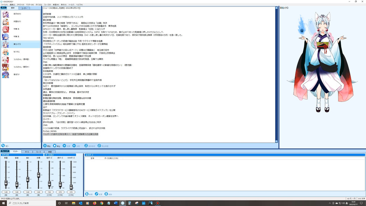Click the 短ポーズ slider handle
Image resolution: width=366 pixels, height=206 pixels.
pyautogui.click(x=49, y=183)
